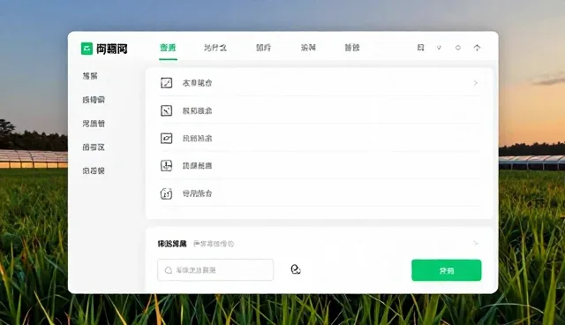This screenshot has width=565, height=325.
Task: Select the fifth list row label text
Action: 197,193
